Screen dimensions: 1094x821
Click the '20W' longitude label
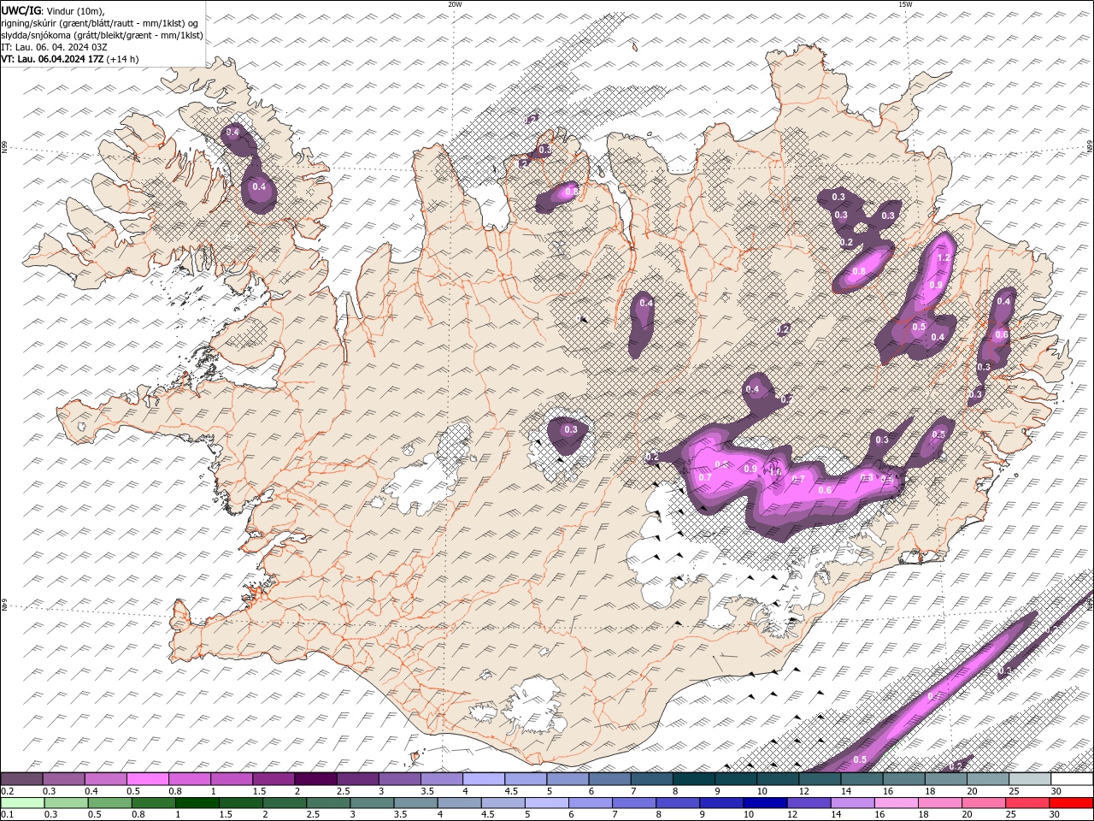click(455, 4)
